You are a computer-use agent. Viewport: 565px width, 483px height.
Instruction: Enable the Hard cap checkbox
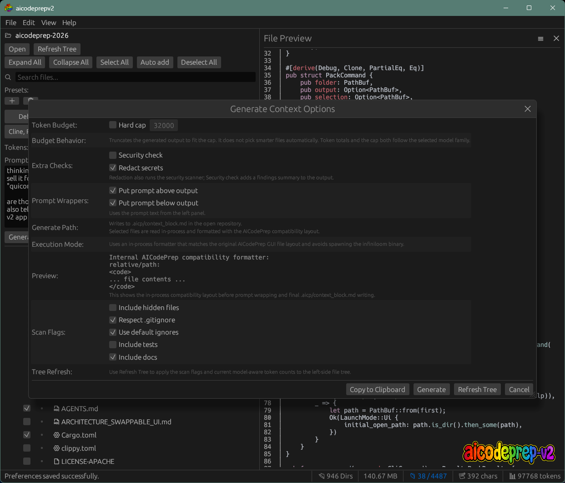click(113, 125)
